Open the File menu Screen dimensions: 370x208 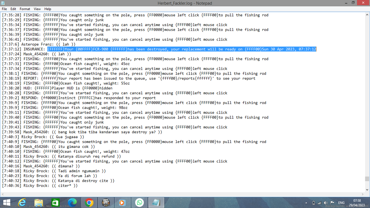[4, 9]
